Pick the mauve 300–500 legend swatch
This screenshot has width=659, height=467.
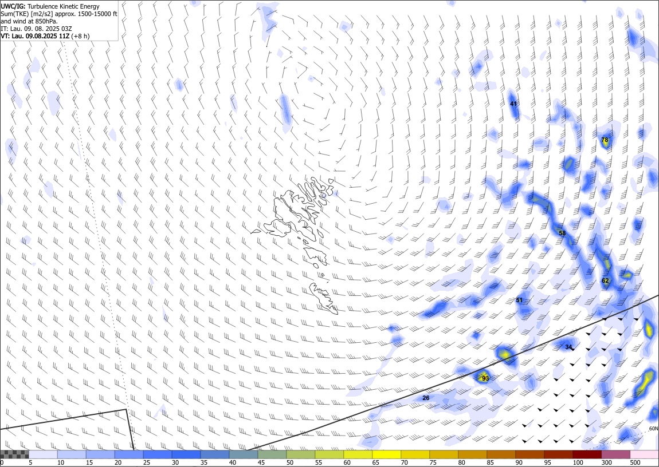pos(615,454)
